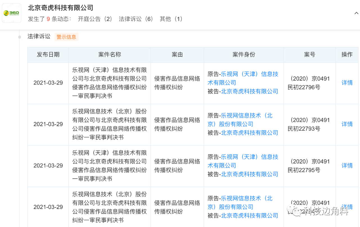Click the 北京奇虎科技有限公司 company title
360x227 pixels.
[x=60, y=8]
